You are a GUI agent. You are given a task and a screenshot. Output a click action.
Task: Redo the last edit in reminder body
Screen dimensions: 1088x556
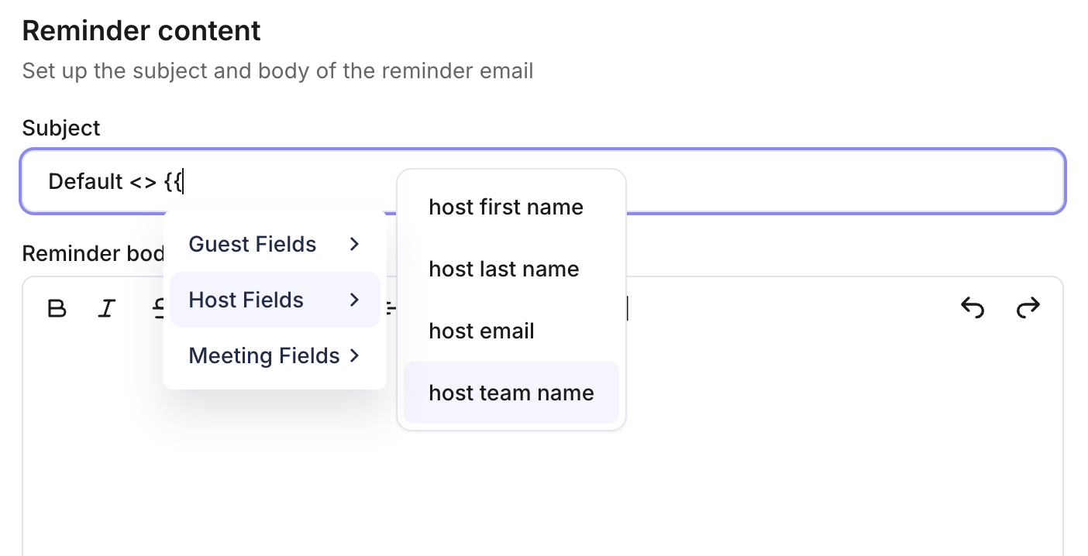[x=1028, y=308]
